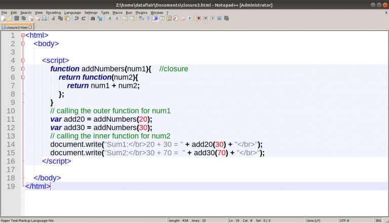The height and width of the screenshot is (223, 389).
Task: Toggle synchronize vertical scrolling icon
Action: click(125, 18)
